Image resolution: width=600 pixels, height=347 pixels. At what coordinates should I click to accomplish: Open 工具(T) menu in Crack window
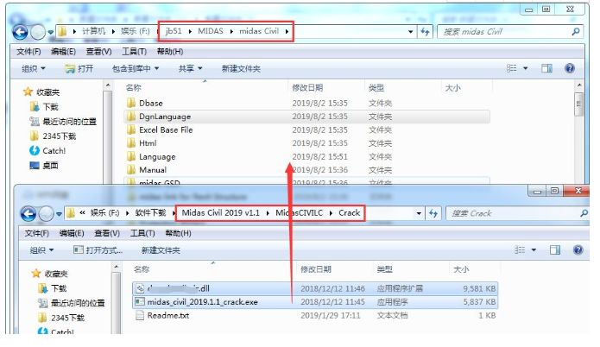(x=142, y=233)
